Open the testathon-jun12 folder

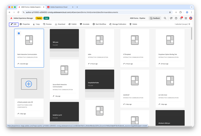point(64,113)
